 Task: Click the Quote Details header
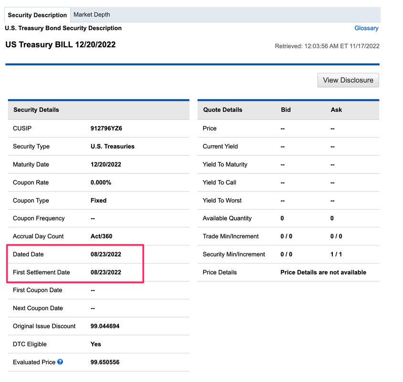[223, 110]
